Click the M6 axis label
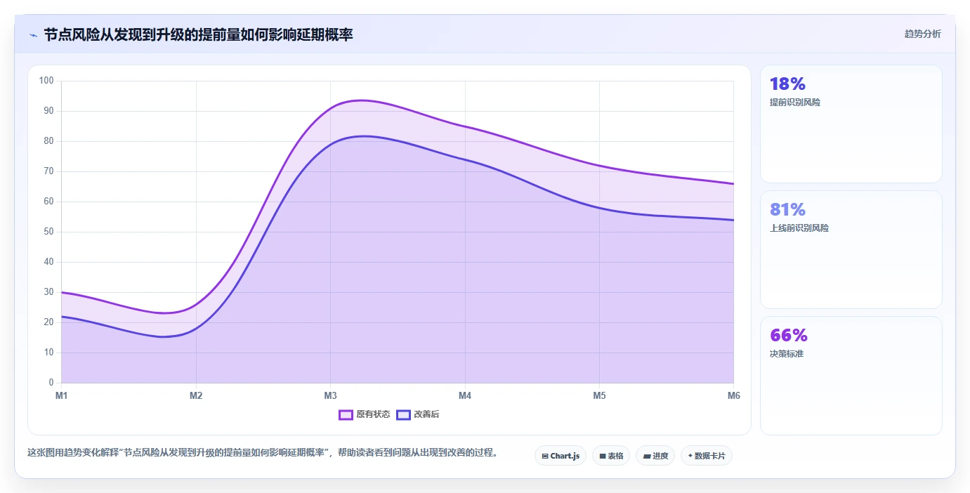The image size is (970, 493). point(733,396)
